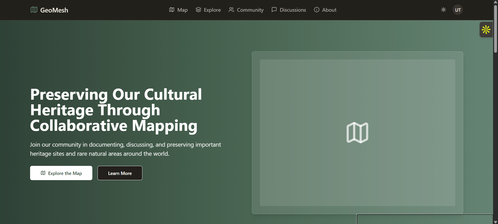Viewport: 498px width, 224px height.
Task: Click the Learn More button
Action: point(120,173)
